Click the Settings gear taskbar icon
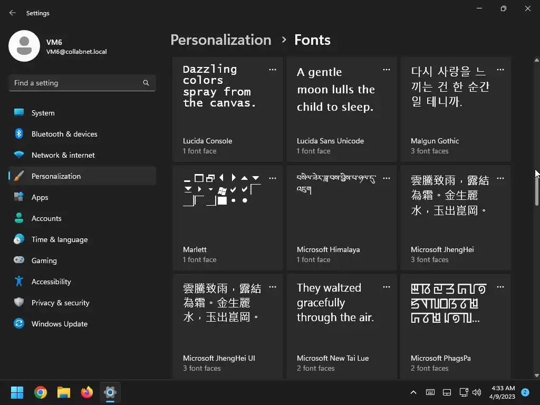Image resolution: width=540 pixels, height=405 pixels. (110, 392)
